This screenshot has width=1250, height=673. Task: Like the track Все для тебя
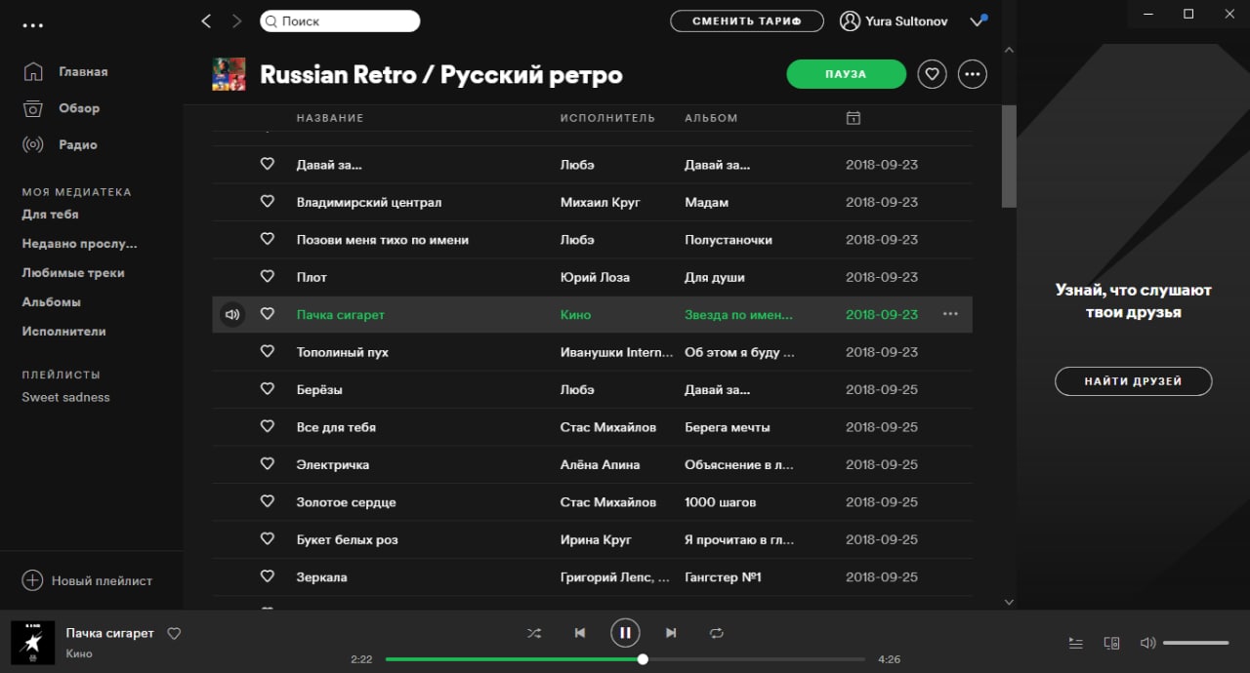(x=268, y=427)
